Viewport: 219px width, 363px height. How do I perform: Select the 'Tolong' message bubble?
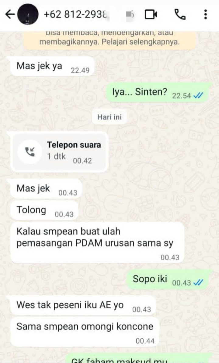pyautogui.click(x=44, y=210)
